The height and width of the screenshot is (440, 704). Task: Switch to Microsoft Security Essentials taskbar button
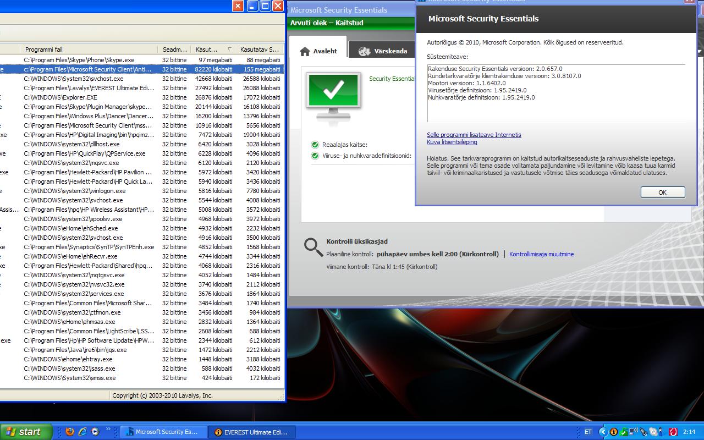(163, 432)
